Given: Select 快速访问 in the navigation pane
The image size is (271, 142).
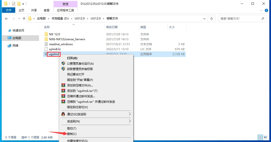Looking at the screenshot, I should coord(18,30).
